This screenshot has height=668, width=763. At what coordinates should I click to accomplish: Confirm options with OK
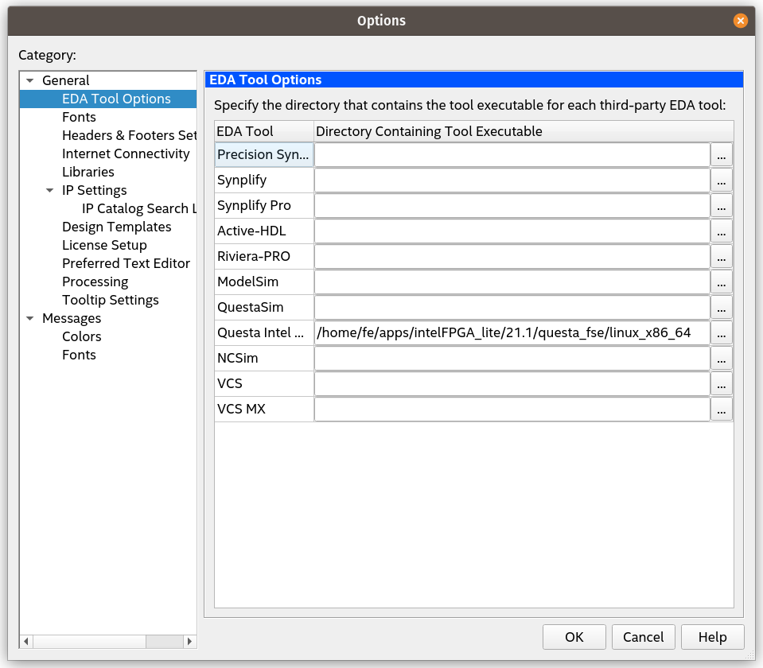[574, 637]
